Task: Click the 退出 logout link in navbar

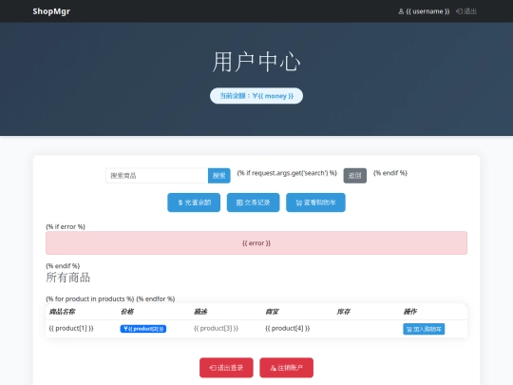Action: click(466, 11)
